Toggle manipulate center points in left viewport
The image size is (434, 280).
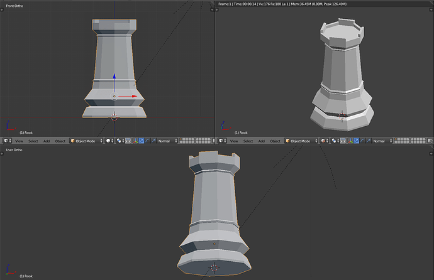(128, 141)
